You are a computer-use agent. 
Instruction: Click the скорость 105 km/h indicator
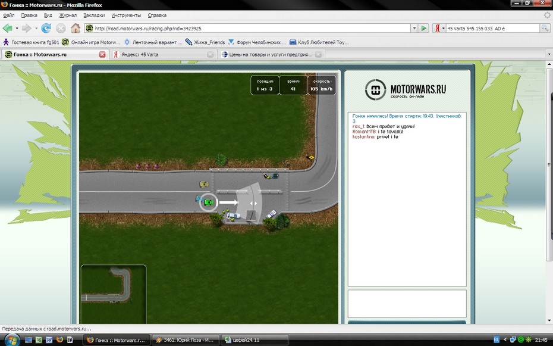coord(322,85)
